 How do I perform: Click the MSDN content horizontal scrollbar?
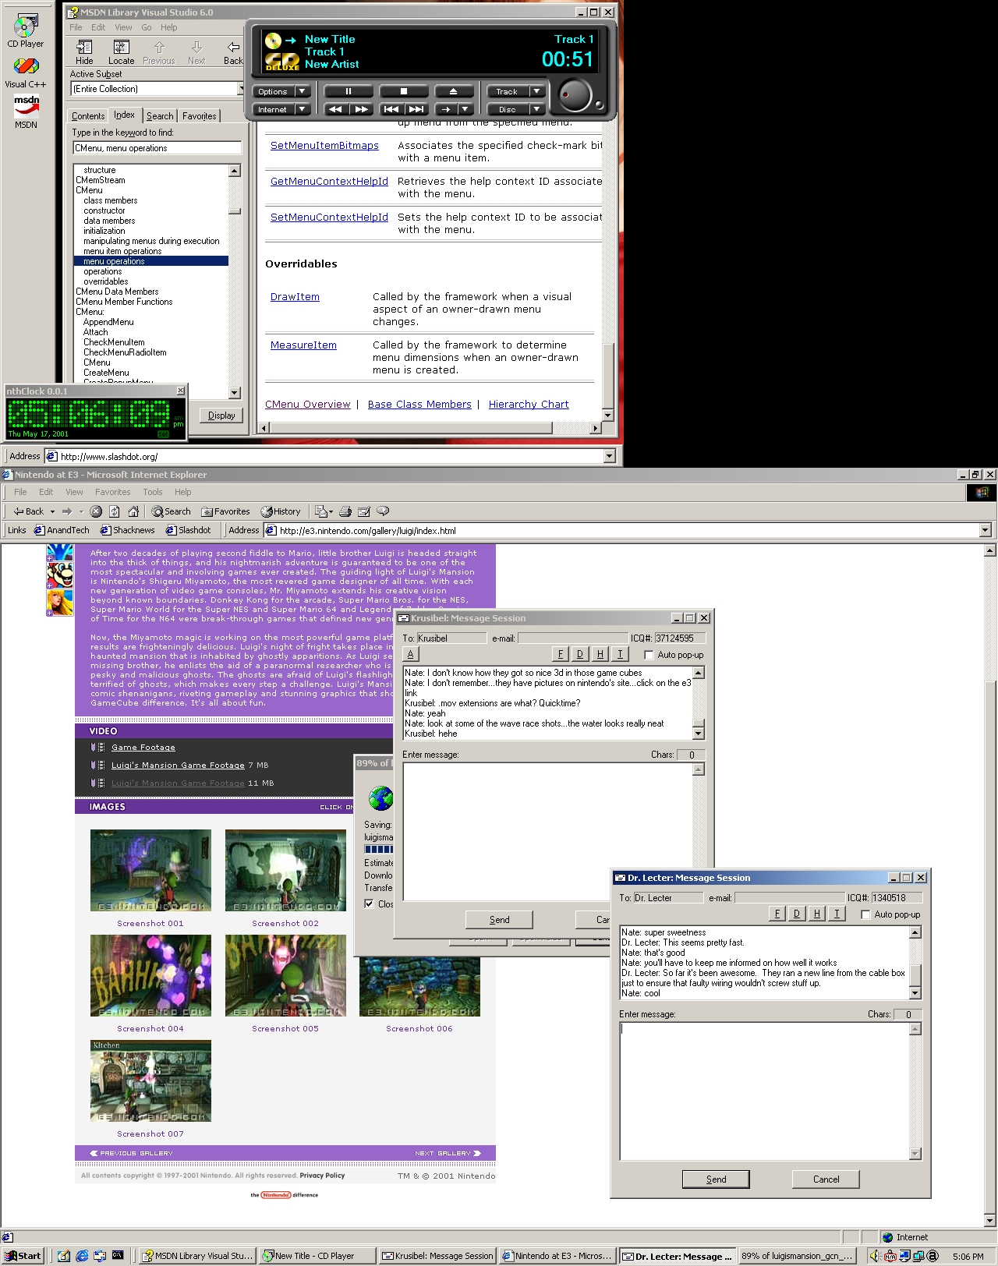click(x=430, y=427)
